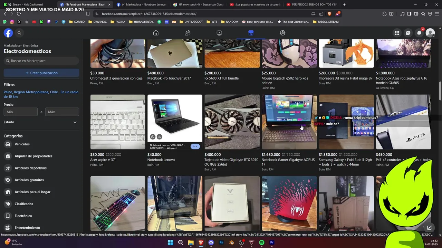Open the Friends icon in Facebook nav
The height and width of the screenshot is (248, 442).
(188, 33)
